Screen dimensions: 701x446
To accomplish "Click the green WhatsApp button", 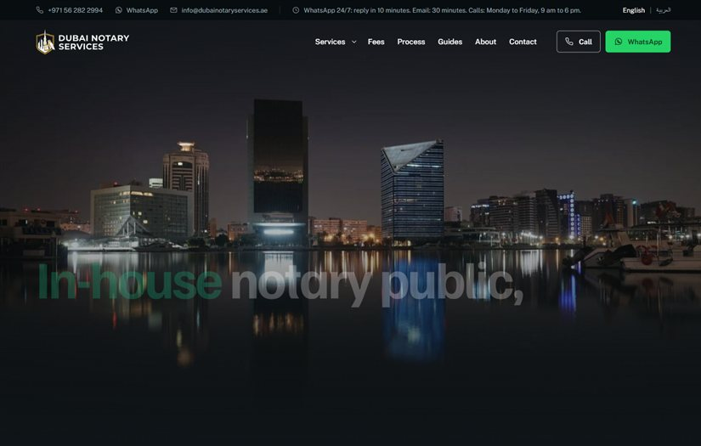I will click(638, 42).
